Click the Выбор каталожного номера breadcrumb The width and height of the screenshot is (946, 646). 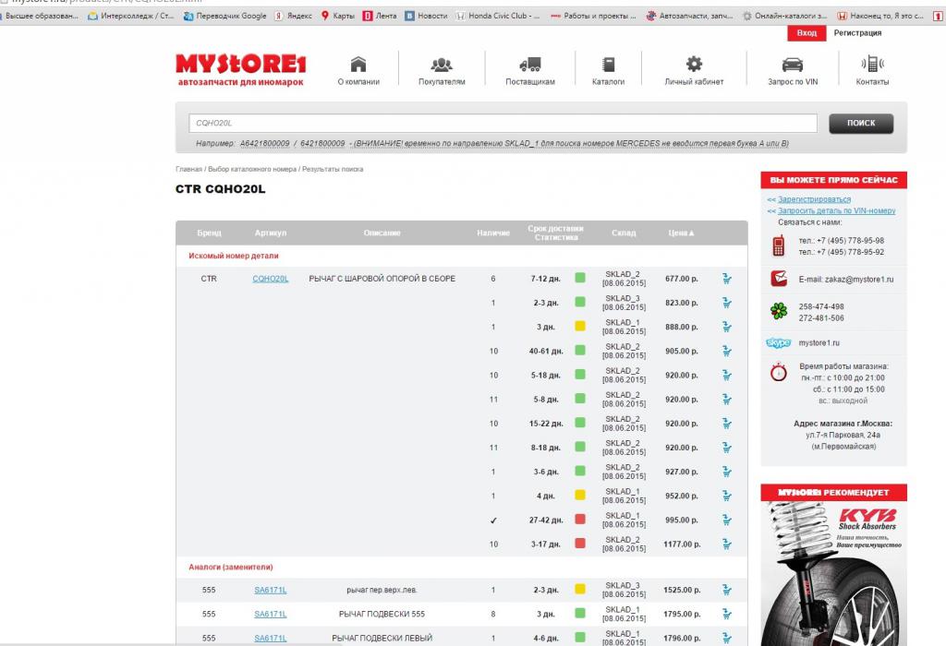[252, 169]
